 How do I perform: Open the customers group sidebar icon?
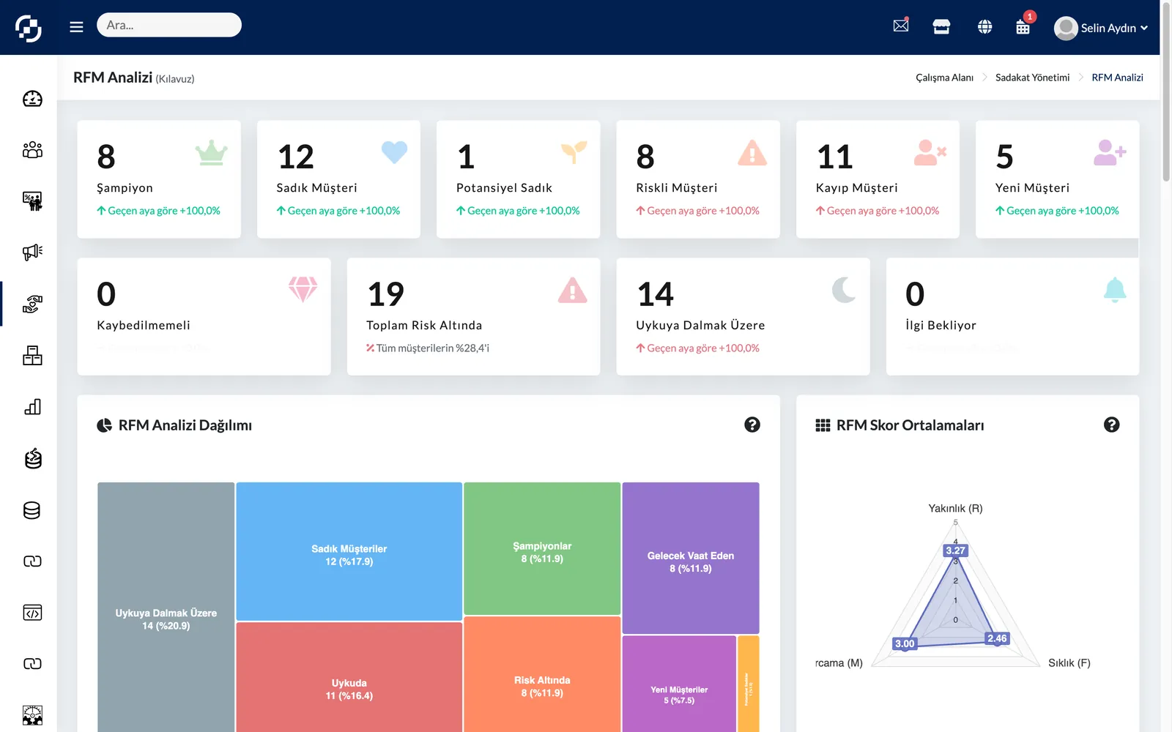pyautogui.click(x=32, y=150)
